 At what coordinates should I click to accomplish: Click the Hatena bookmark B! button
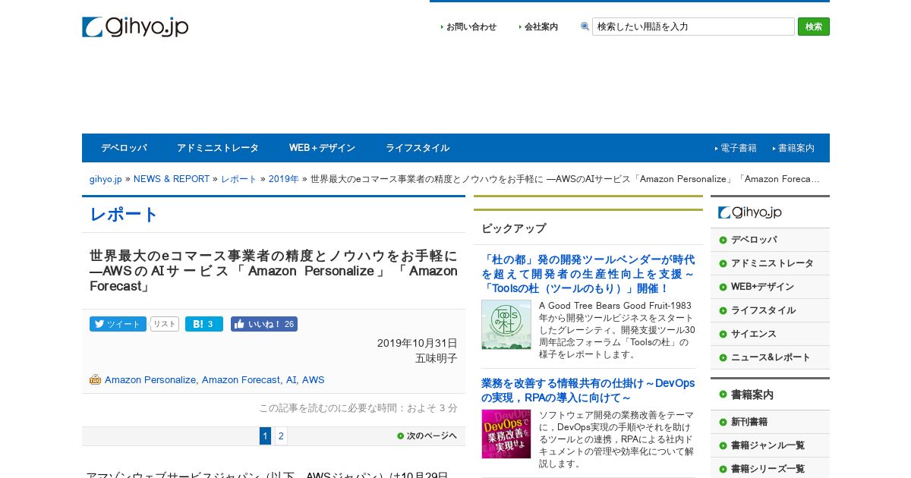tap(204, 324)
